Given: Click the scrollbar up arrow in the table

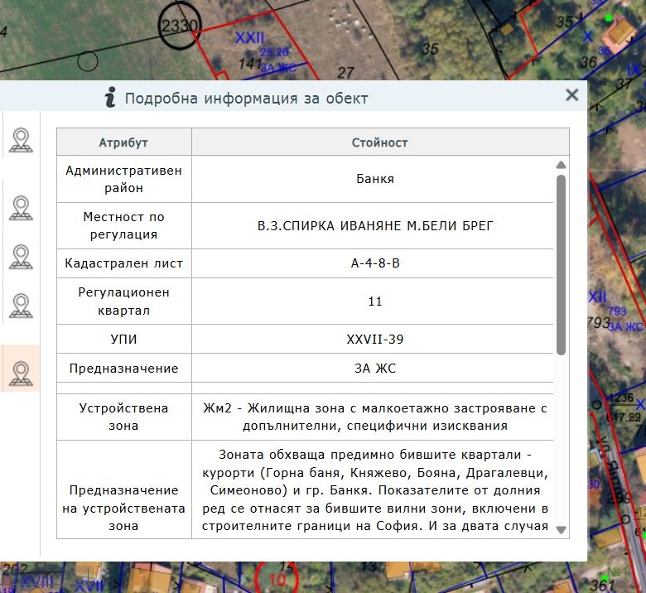Looking at the screenshot, I should coord(561,165).
